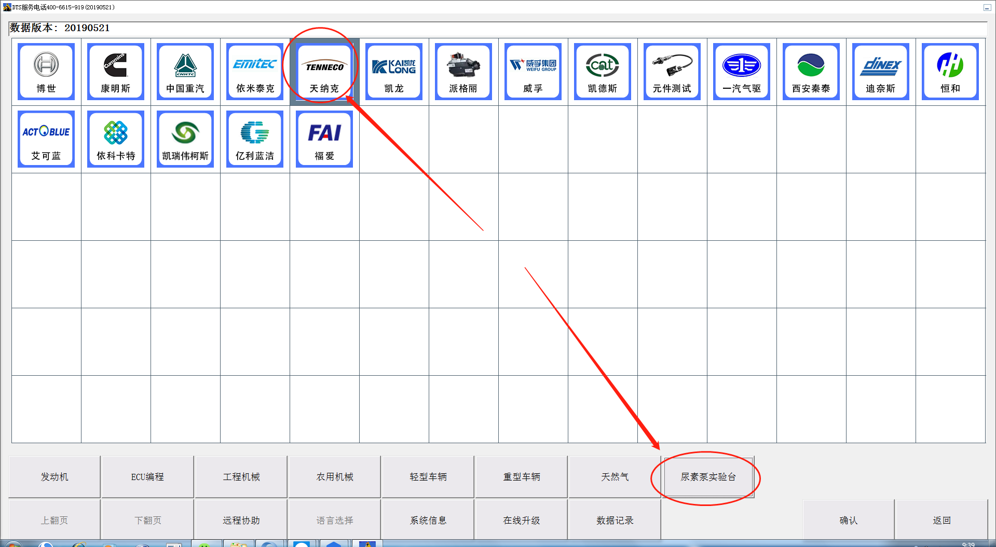
Task: Click the 返回 back button
Action: 942,519
